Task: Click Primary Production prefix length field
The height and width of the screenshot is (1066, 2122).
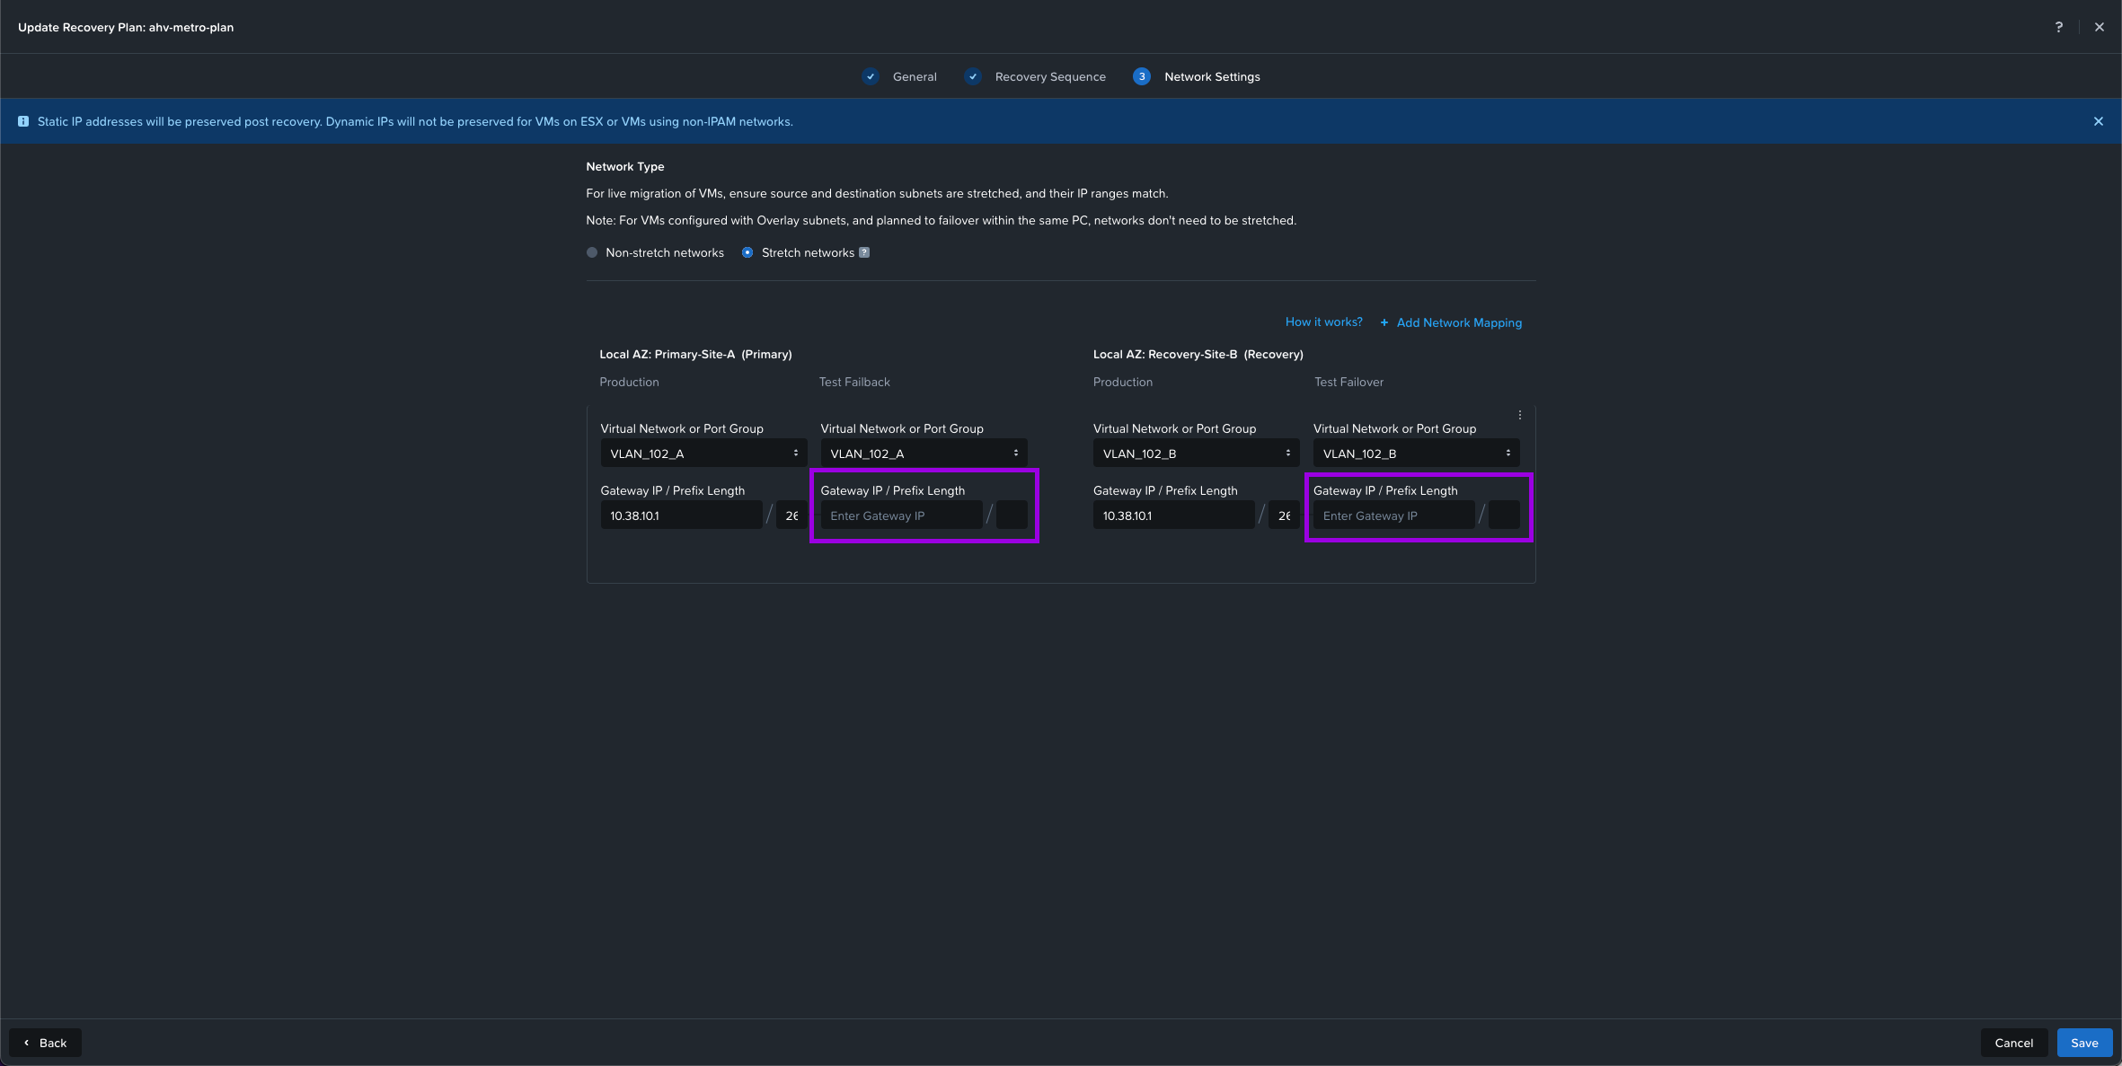Action: click(791, 515)
